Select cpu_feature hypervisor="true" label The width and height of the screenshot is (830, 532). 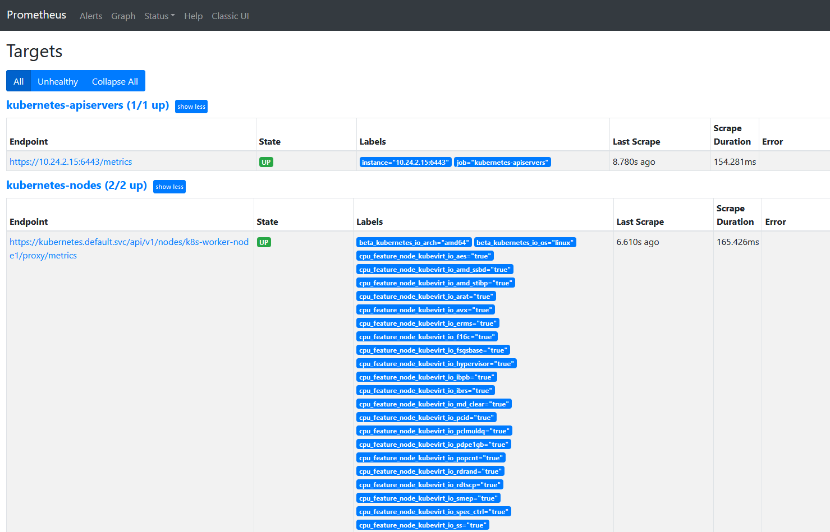coord(437,363)
